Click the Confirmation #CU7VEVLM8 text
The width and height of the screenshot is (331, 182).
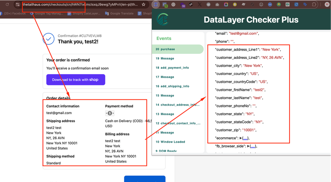click(80, 36)
